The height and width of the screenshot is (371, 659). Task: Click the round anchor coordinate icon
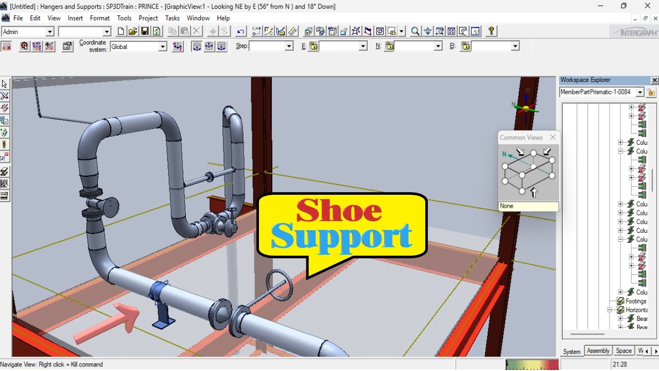pyautogui.click(x=209, y=46)
